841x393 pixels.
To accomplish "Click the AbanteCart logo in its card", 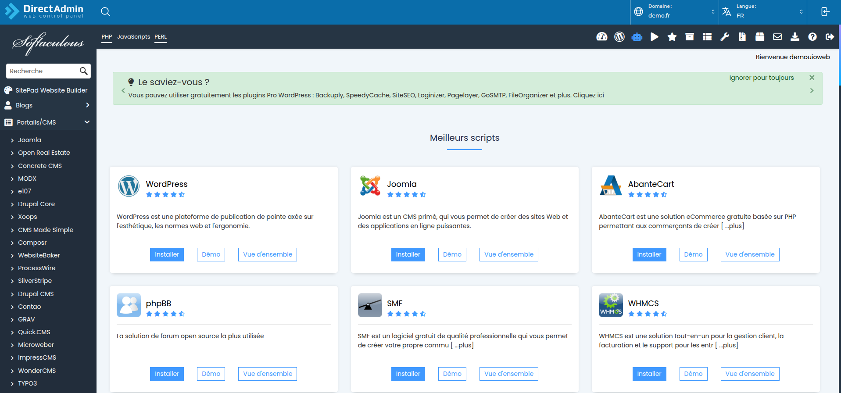I will tap(611, 186).
